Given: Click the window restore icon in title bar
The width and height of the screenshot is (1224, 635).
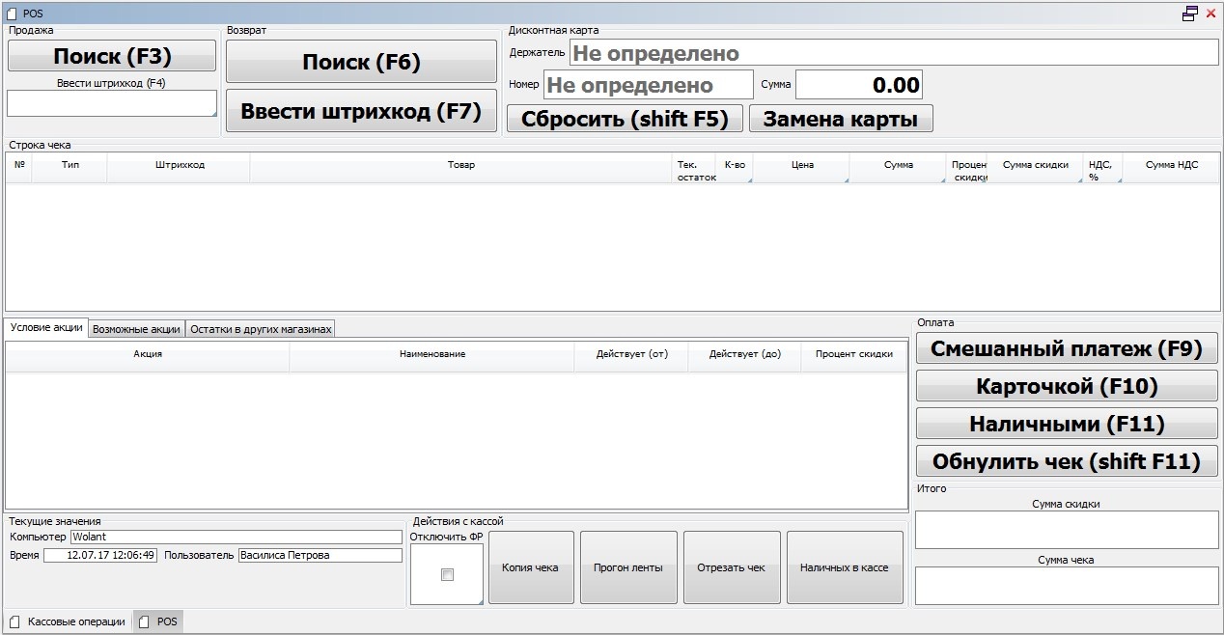Looking at the screenshot, I should [x=1190, y=14].
